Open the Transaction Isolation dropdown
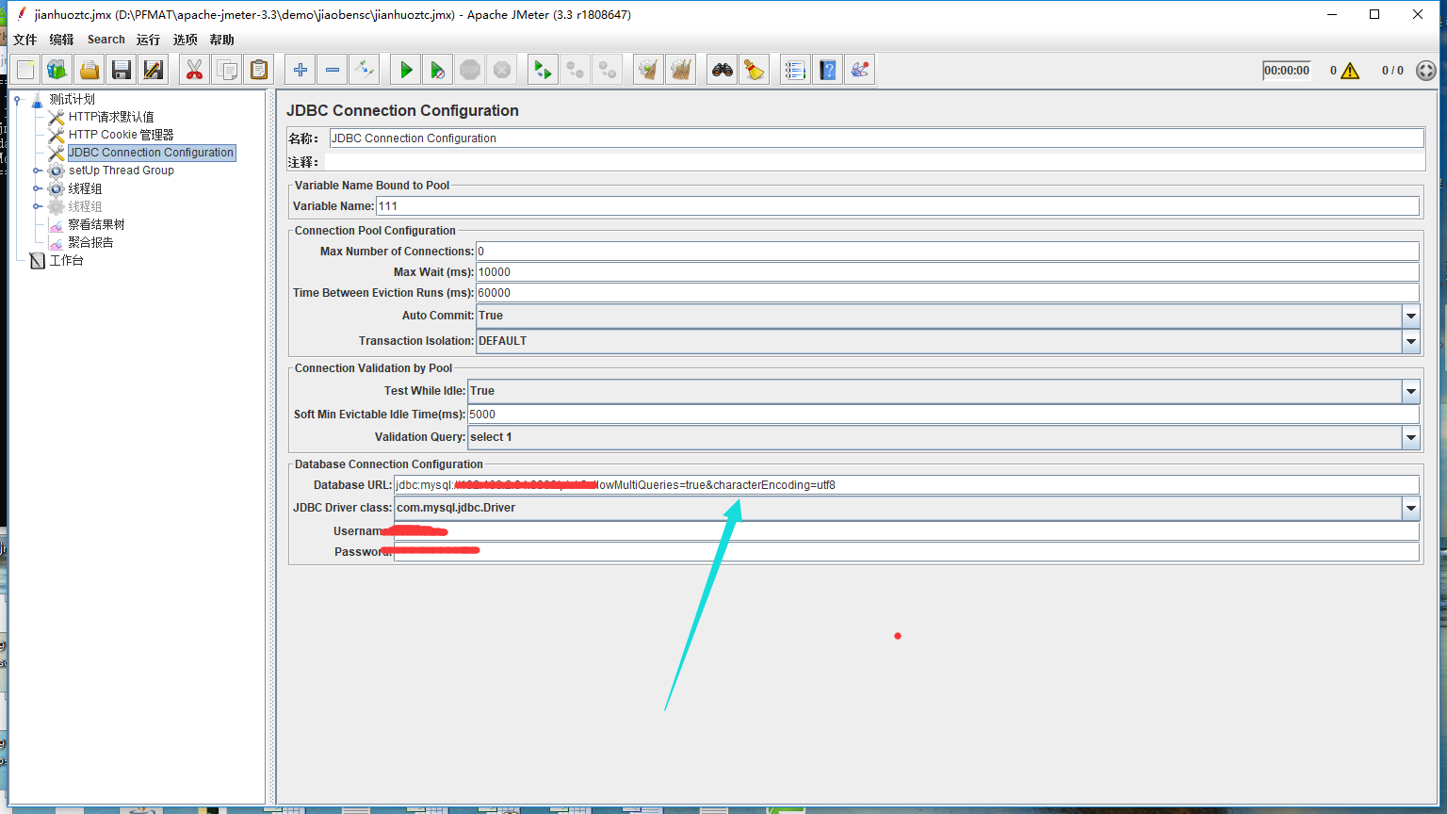1447x814 pixels. (x=1410, y=341)
